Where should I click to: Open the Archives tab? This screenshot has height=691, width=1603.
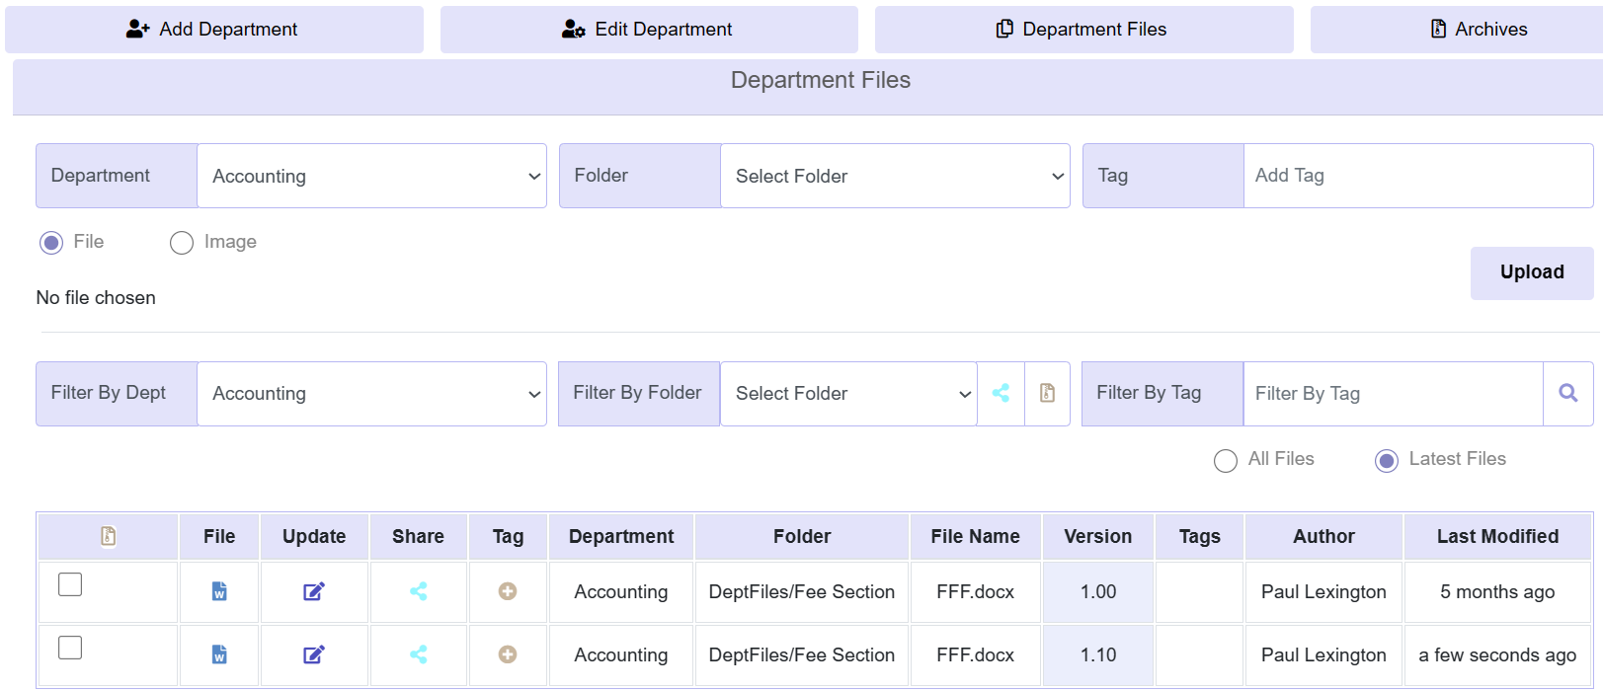coord(1457,30)
